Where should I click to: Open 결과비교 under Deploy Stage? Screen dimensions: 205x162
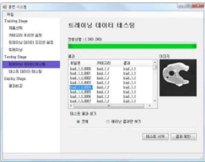coord(15,86)
